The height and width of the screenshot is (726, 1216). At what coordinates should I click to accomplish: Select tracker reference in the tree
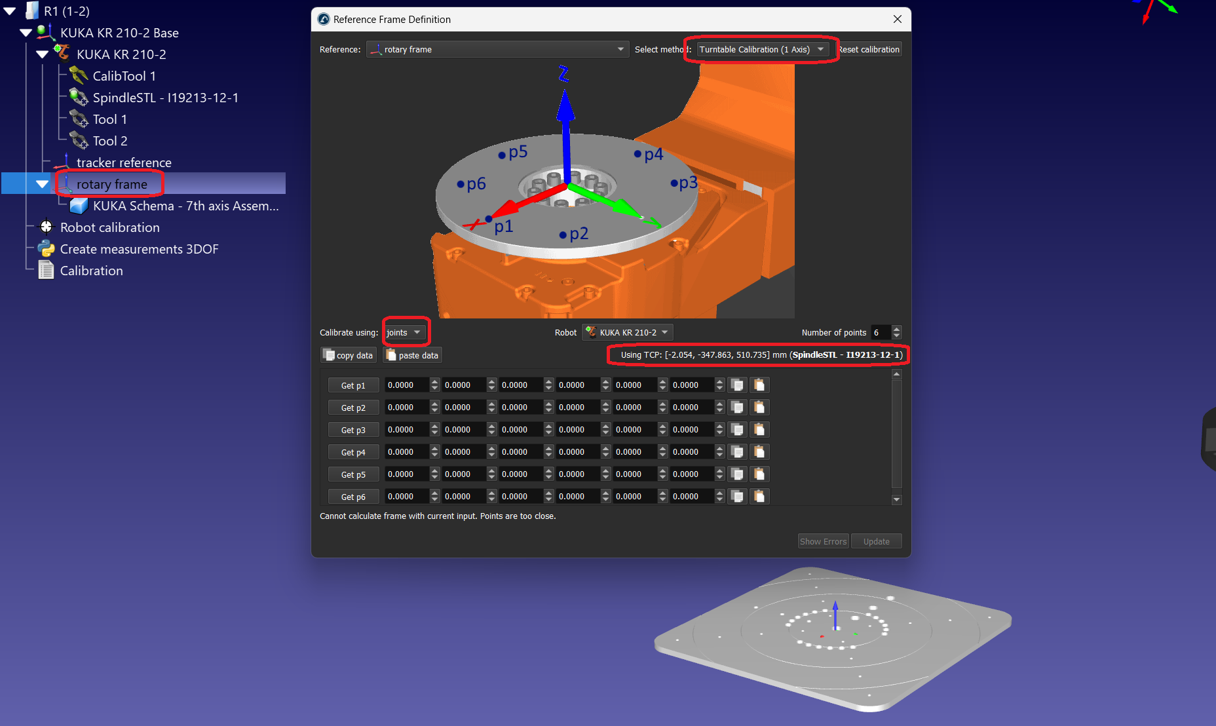click(123, 162)
